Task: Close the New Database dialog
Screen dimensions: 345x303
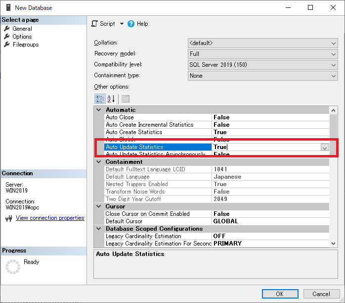Action: [x=333, y=8]
